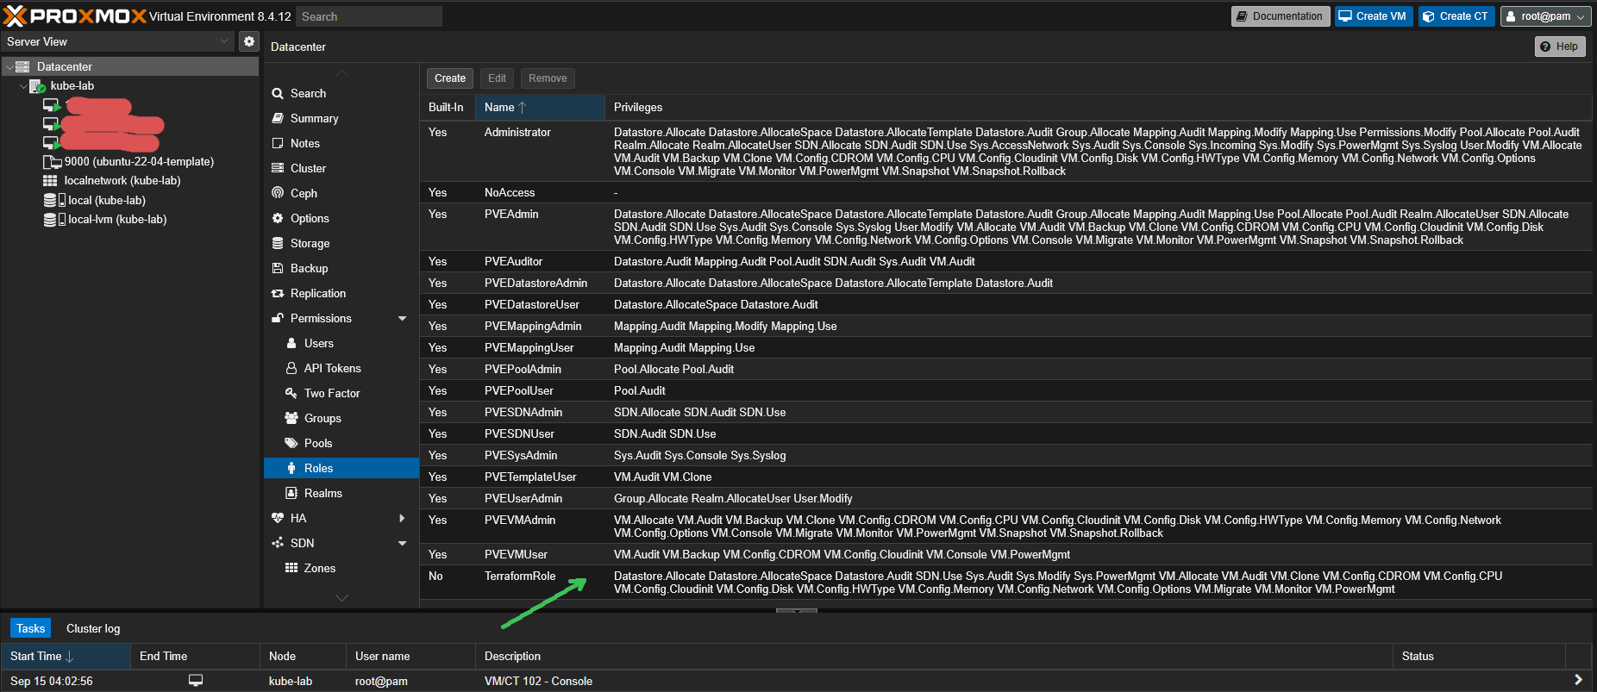Open the Realms address book icon
Screen dimensions: 1597x692
pos(291,493)
